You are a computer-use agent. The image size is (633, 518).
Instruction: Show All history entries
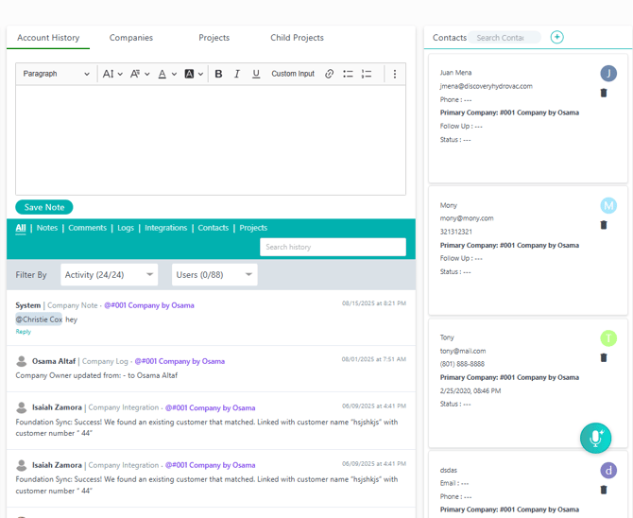pos(21,228)
